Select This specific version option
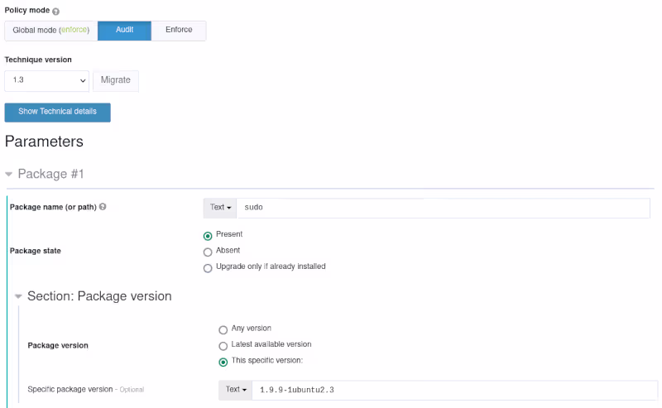Screen dimensions: 662x408 pyautogui.click(x=223, y=362)
